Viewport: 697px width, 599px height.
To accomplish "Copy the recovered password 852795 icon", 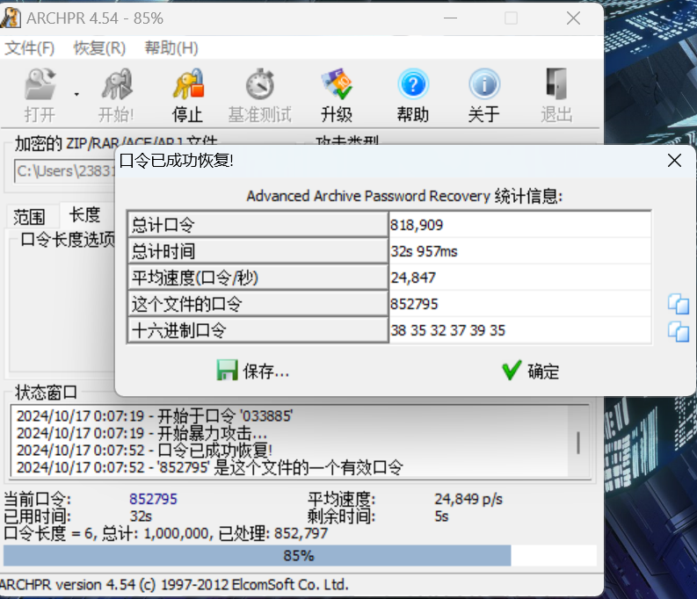I will [x=679, y=304].
